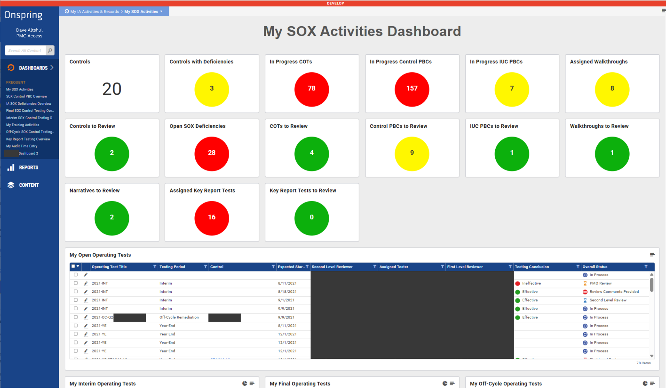
Task: Click the pie chart icon on My Interim Operating Tests
Action: (245, 383)
